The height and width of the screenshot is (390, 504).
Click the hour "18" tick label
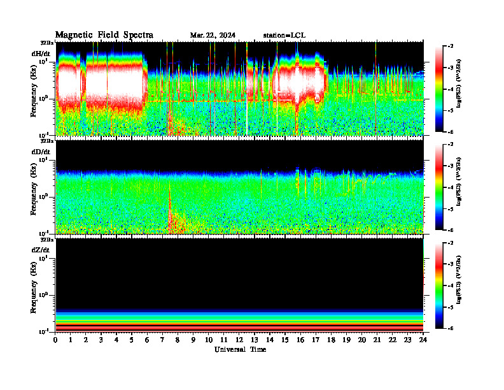(x=331, y=340)
